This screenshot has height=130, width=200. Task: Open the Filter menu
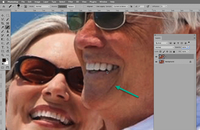[x=71, y=2]
